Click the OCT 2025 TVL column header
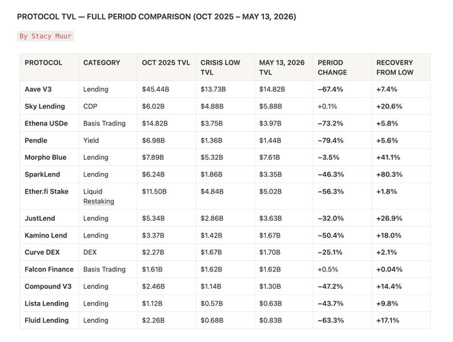 point(166,63)
